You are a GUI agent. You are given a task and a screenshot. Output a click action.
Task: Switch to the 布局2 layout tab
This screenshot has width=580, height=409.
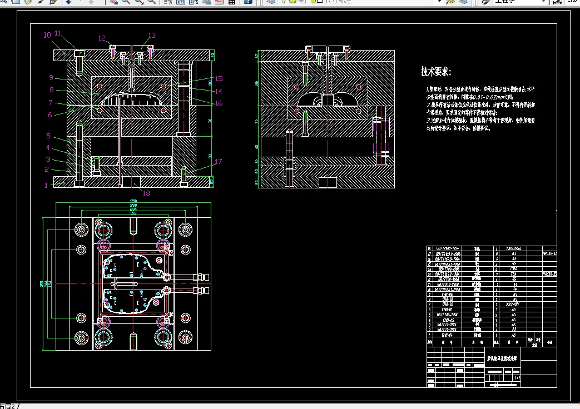coord(8,406)
